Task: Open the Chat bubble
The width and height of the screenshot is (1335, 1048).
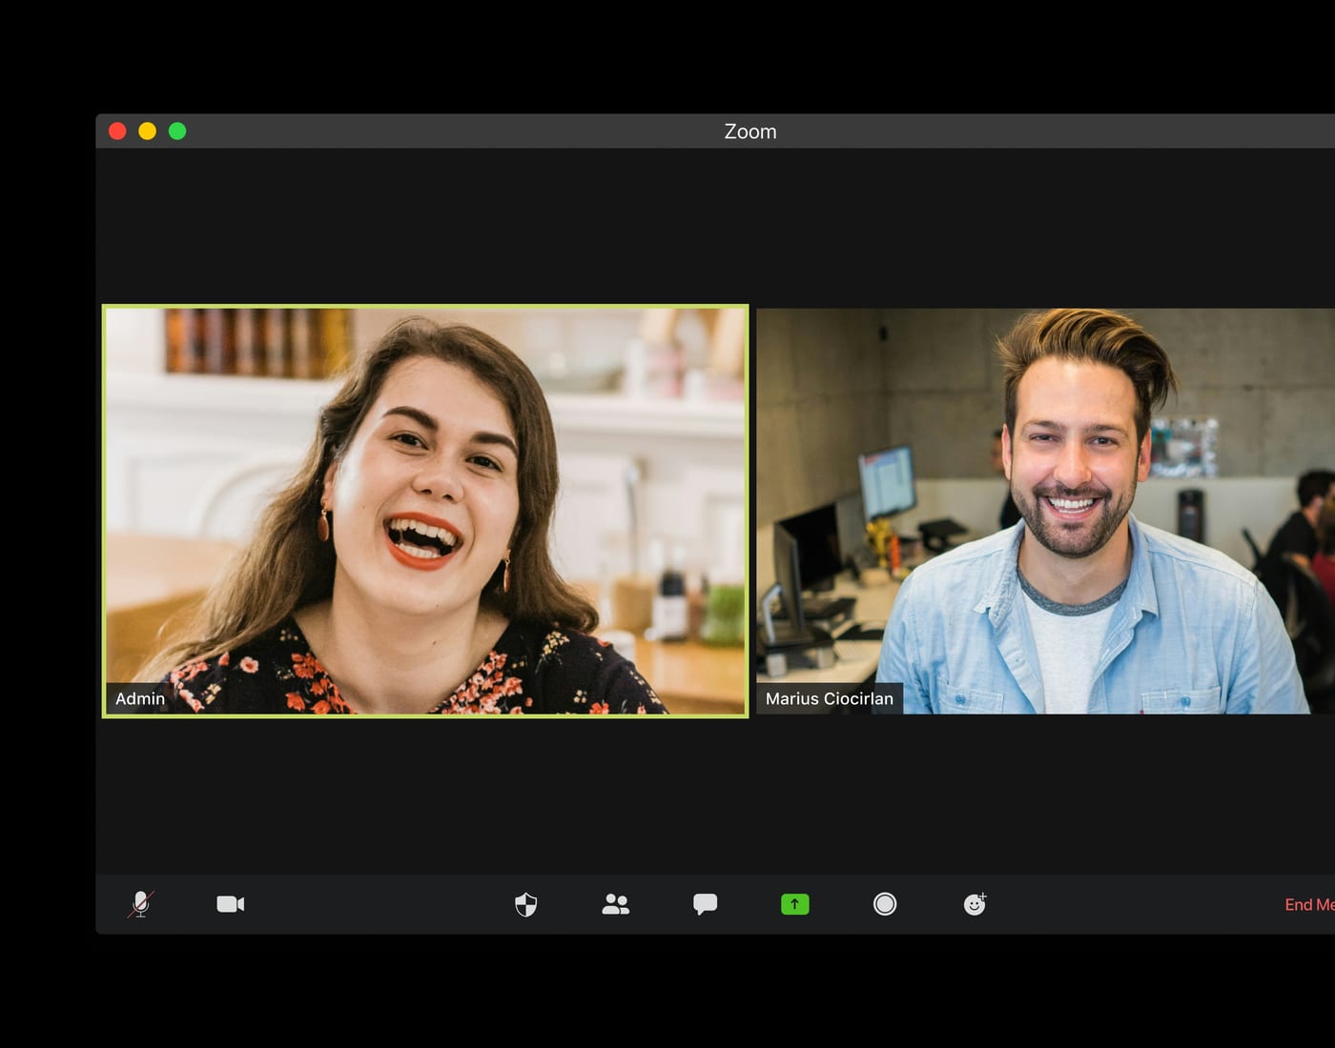Action: 706,904
